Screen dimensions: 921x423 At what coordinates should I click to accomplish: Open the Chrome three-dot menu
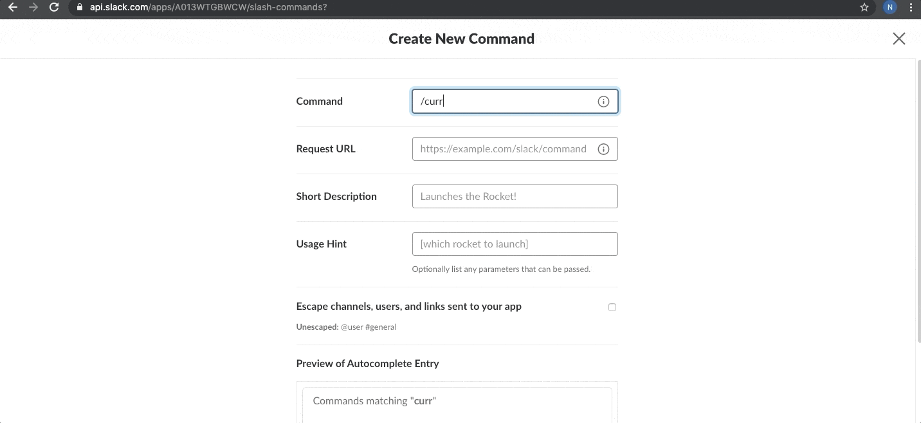[x=911, y=8]
